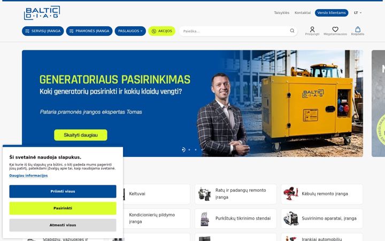Open the shopping cart icon

tap(358, 31)
